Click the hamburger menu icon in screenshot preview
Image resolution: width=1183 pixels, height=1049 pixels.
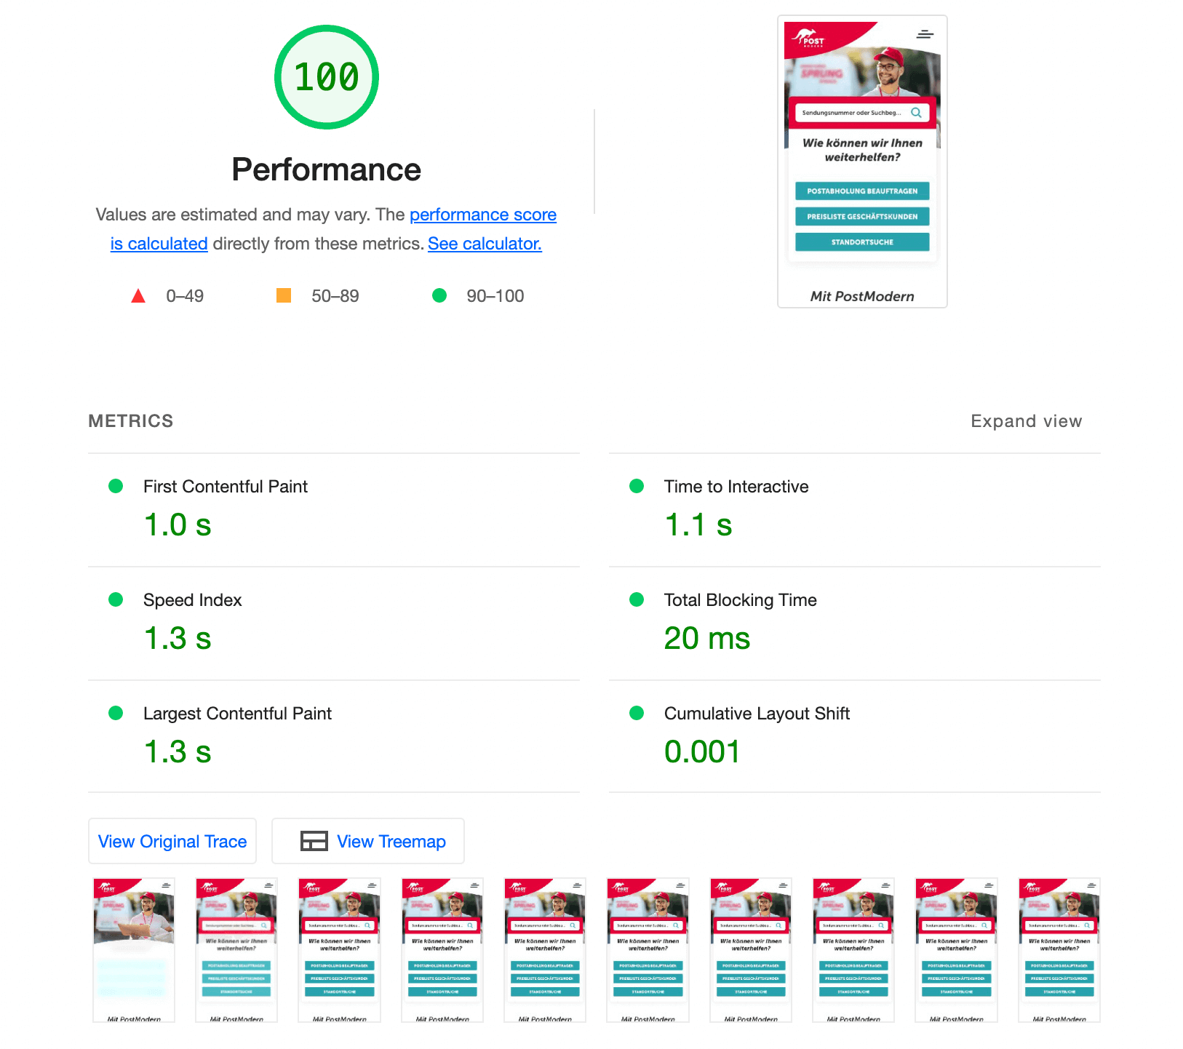[925, 34]
